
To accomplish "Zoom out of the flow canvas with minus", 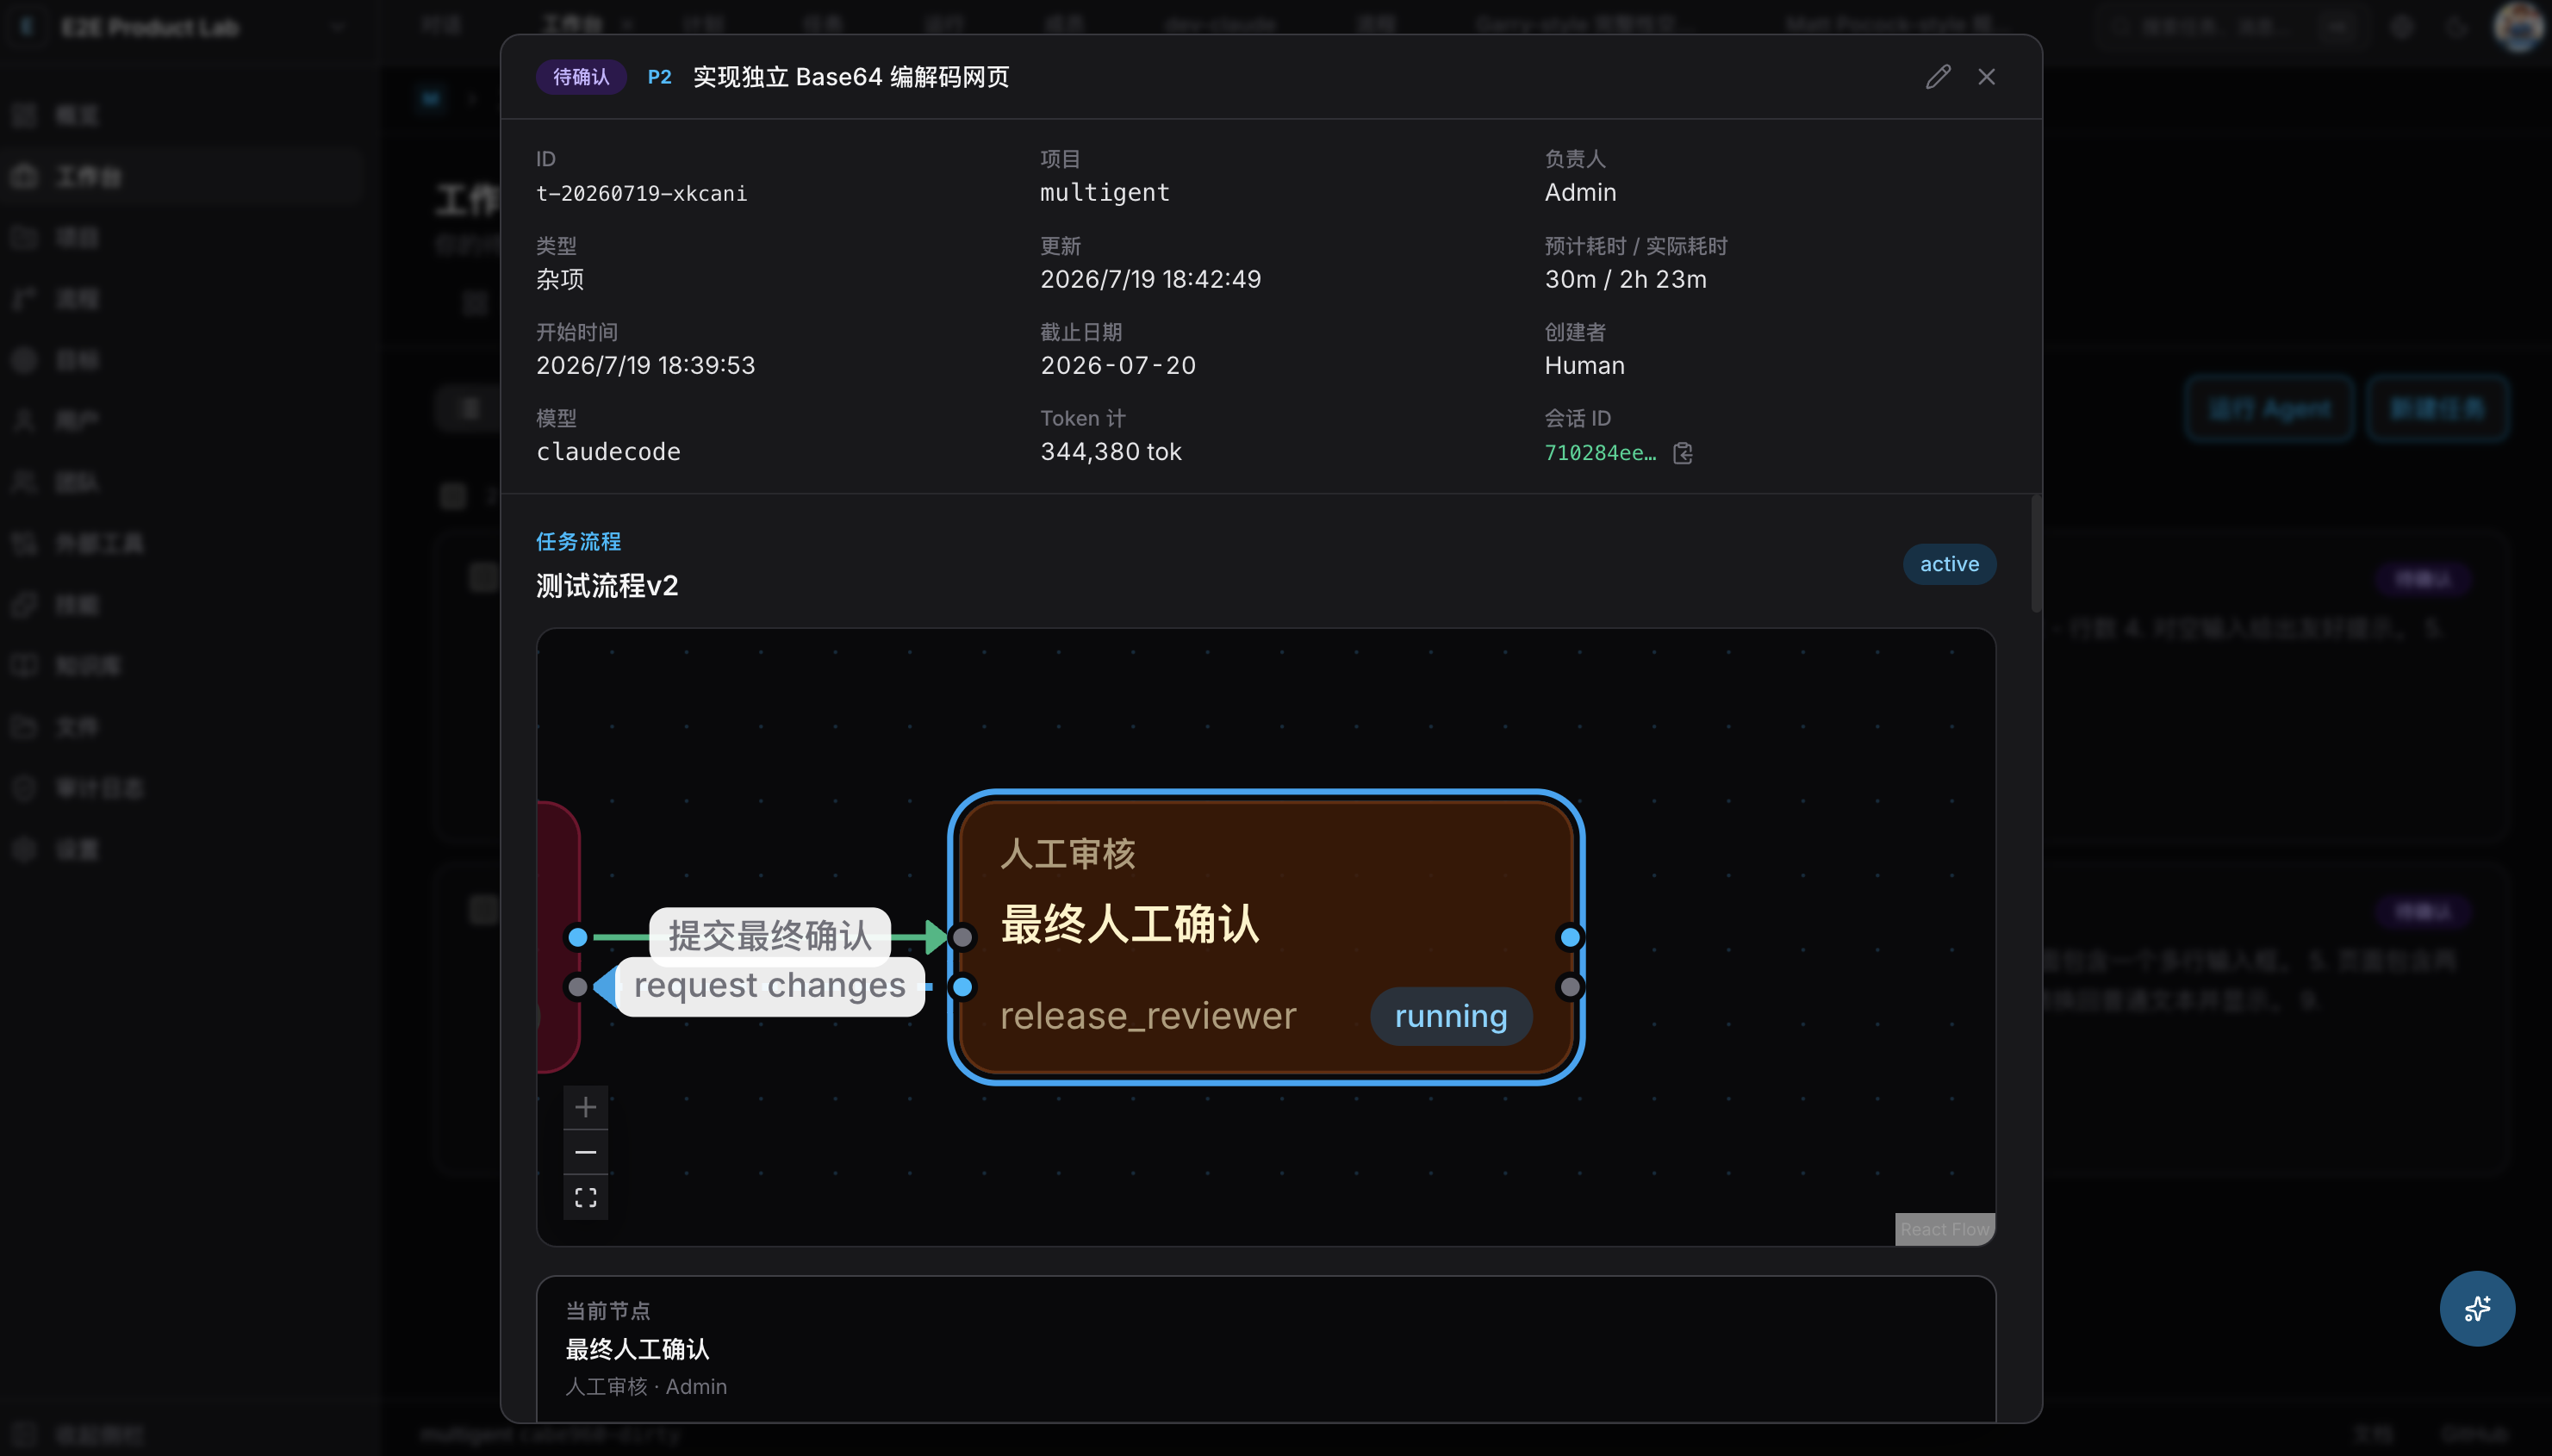I will (x=586, y=1152).
